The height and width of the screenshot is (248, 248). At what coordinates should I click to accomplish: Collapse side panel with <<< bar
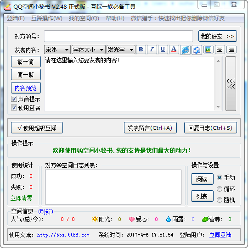[231, 84]
